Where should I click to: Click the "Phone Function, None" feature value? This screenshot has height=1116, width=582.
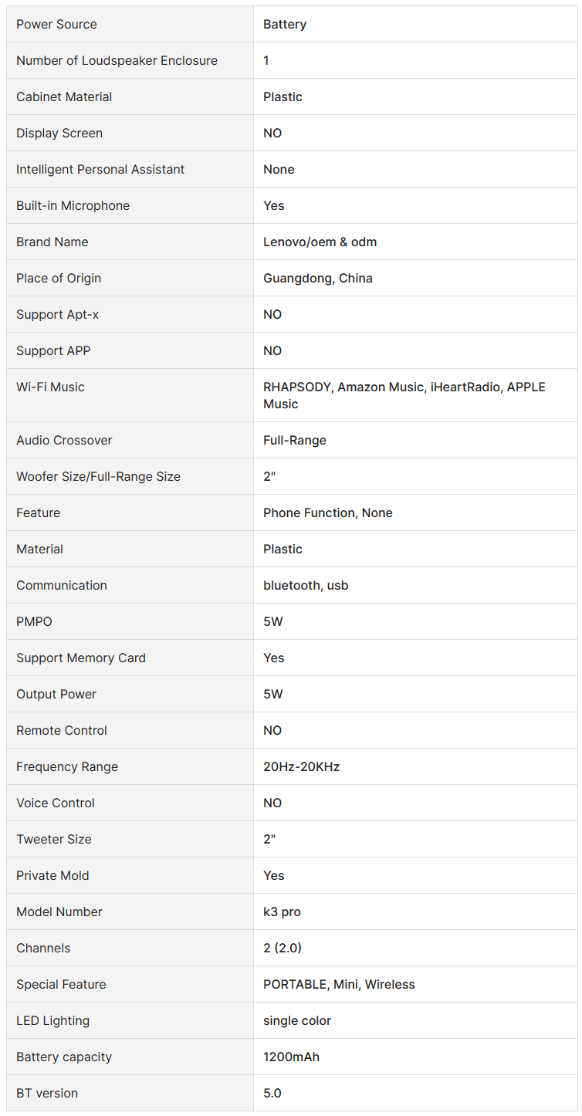[x=327, y=513]
